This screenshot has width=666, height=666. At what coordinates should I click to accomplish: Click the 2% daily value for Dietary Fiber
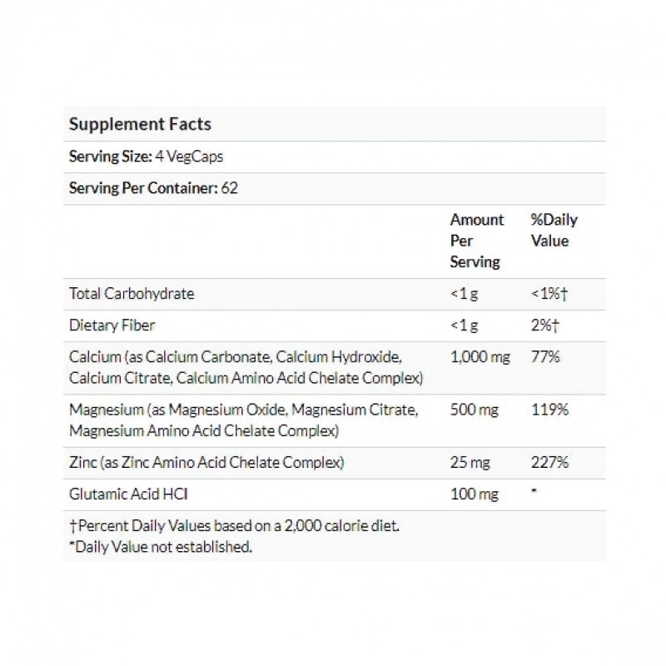(x=546, y=327)
